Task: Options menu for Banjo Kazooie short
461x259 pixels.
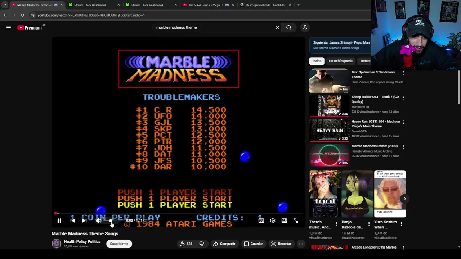Action: pos(369,224)
